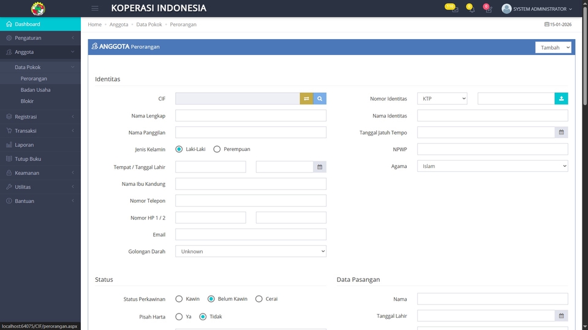Select Kawin for Status Perkawinan
The height and width of the screenshot is (330, 588).
click(179, 299)
